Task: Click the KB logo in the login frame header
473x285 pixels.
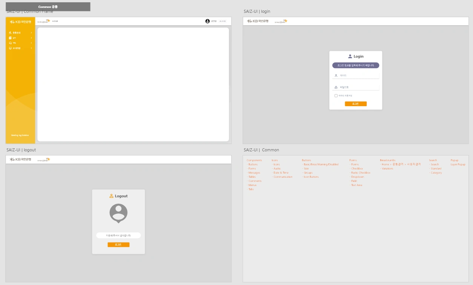Action: pos(258,21)
